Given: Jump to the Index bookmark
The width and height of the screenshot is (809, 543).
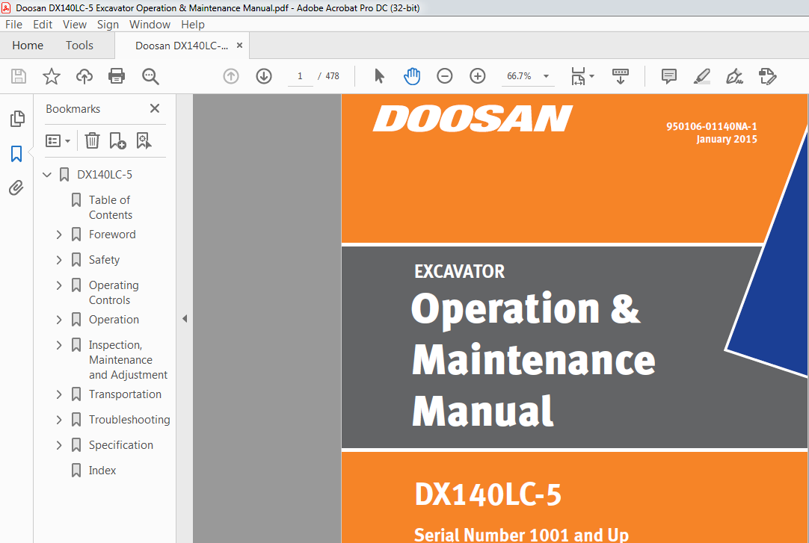Looking at the screenshot, I should click(102, 471).
